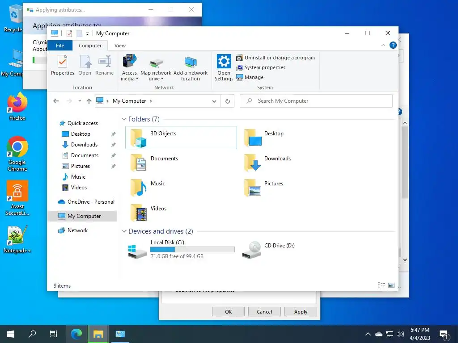Open the 3D Objects folder
The width and height of the screenshot is (458, 343).
coord(181,138)
